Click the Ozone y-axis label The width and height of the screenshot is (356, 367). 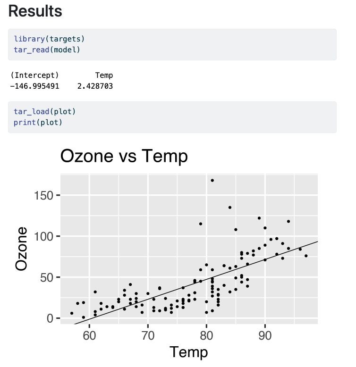(21, 249)
